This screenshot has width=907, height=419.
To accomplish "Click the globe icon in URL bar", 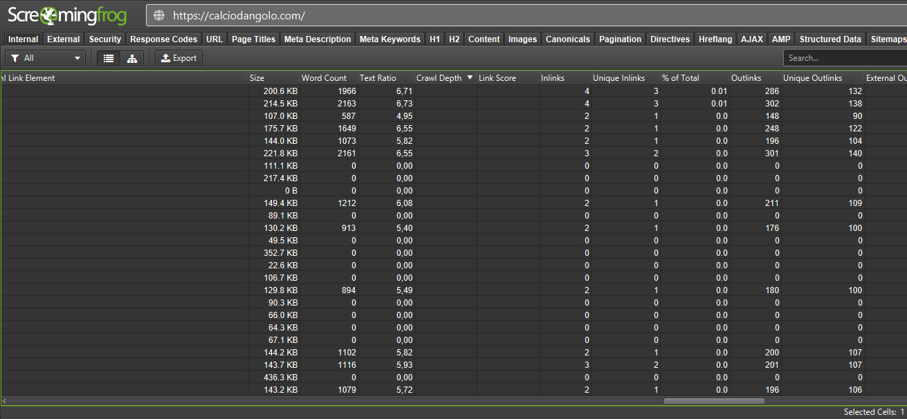I will point(159,15).
